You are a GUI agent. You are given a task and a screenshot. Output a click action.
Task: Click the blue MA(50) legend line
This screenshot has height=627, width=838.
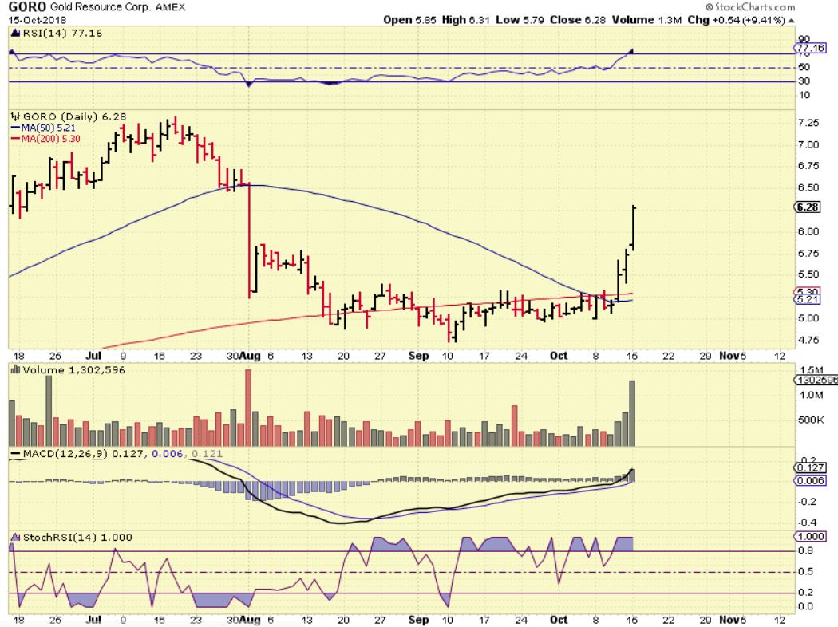tap(15, 128)
